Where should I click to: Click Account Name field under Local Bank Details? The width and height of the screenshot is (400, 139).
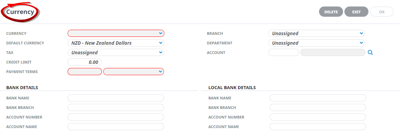coord(318,127)
